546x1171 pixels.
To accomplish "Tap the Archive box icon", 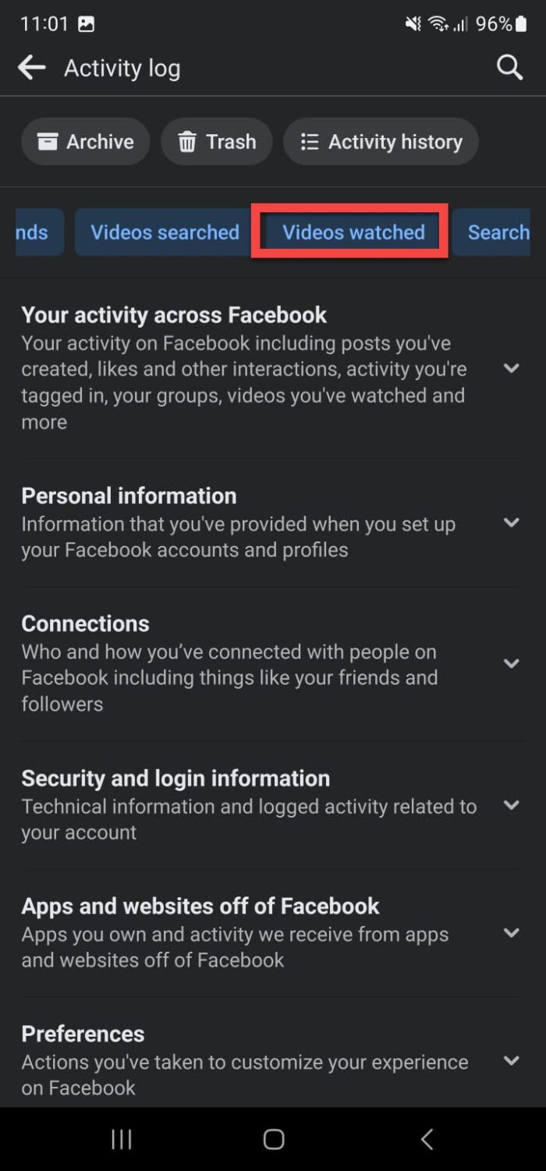I will 48,142.
